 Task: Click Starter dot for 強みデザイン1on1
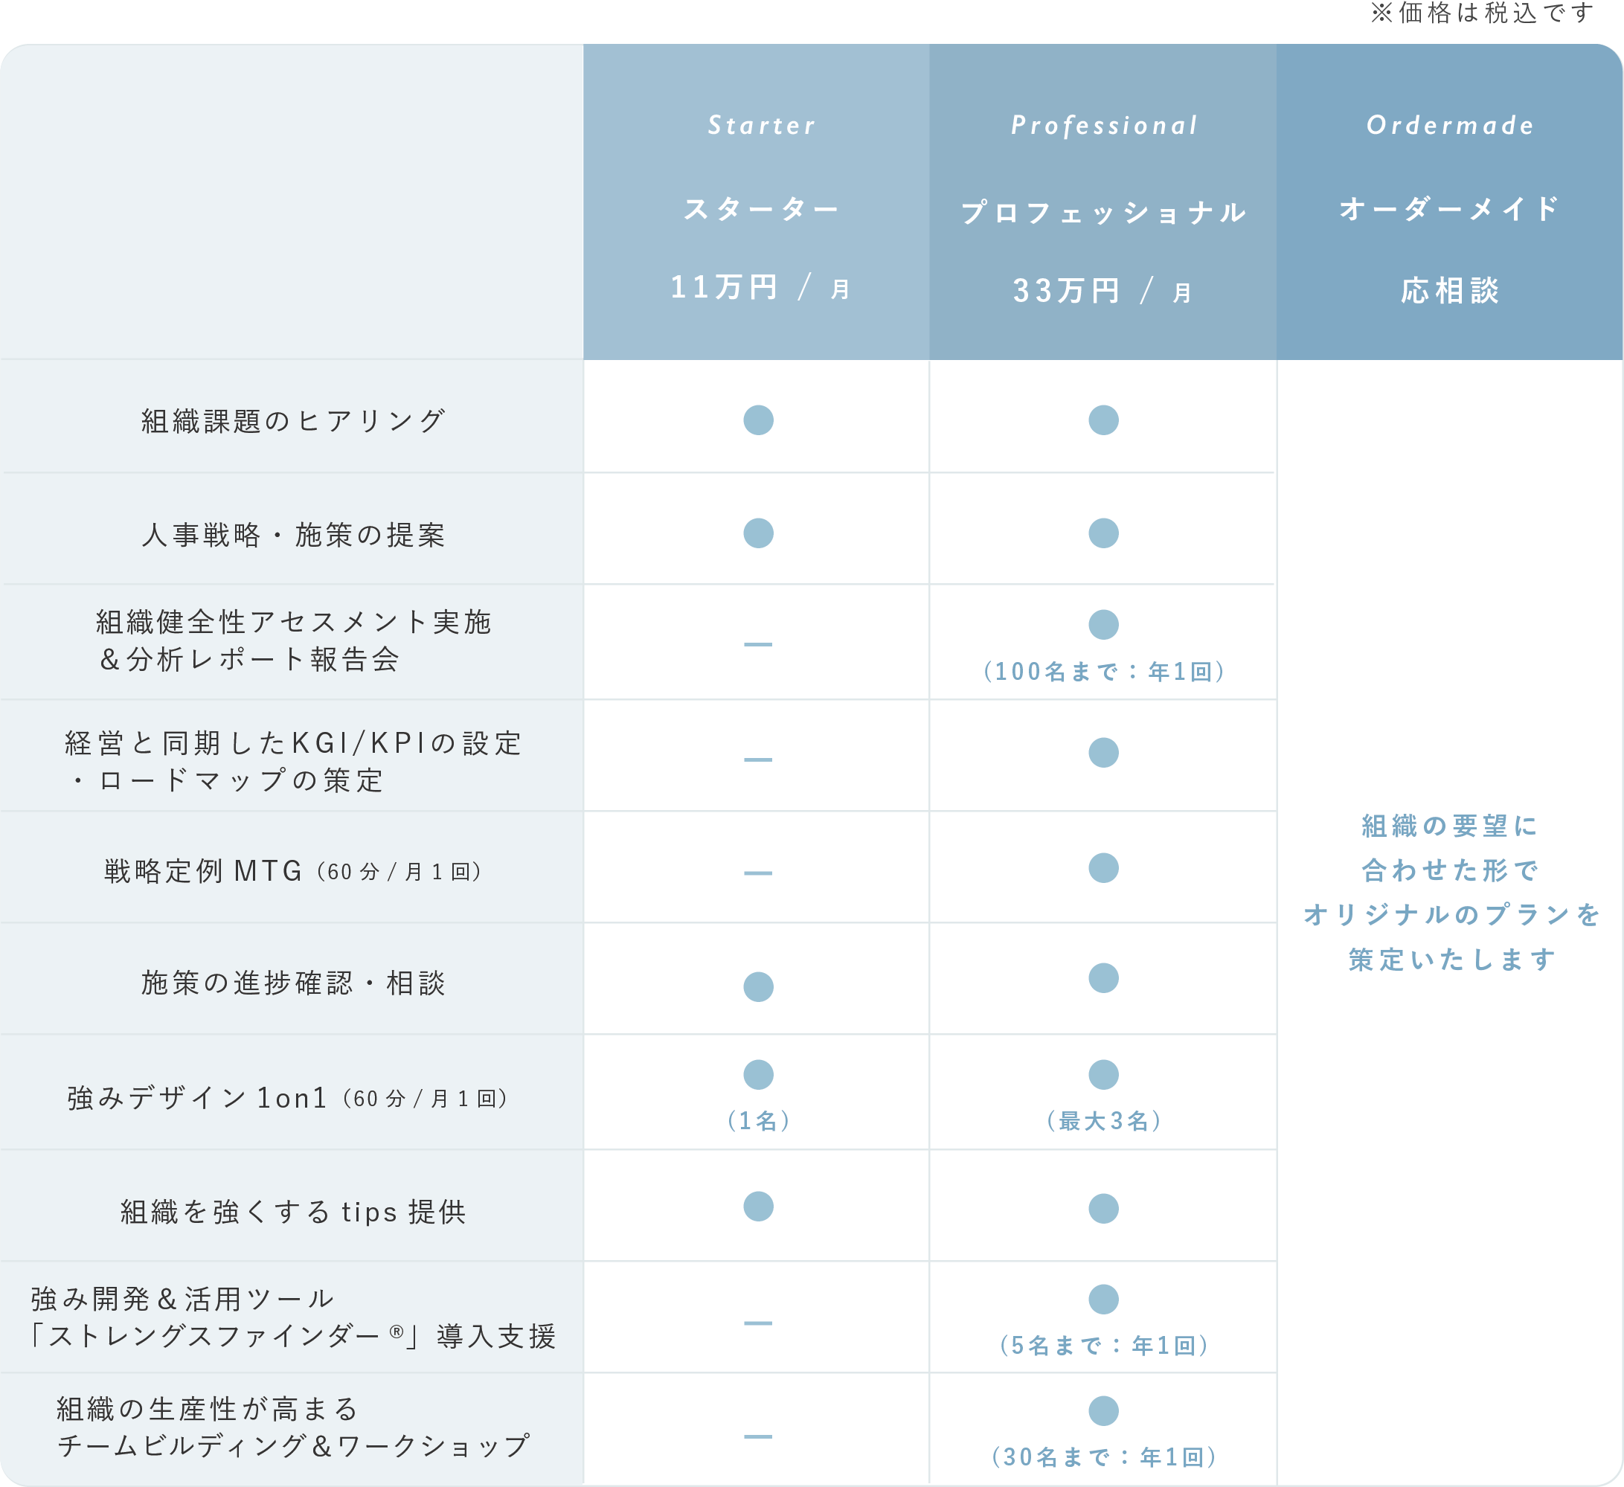pyautogui.click(x=759, y=1075)
